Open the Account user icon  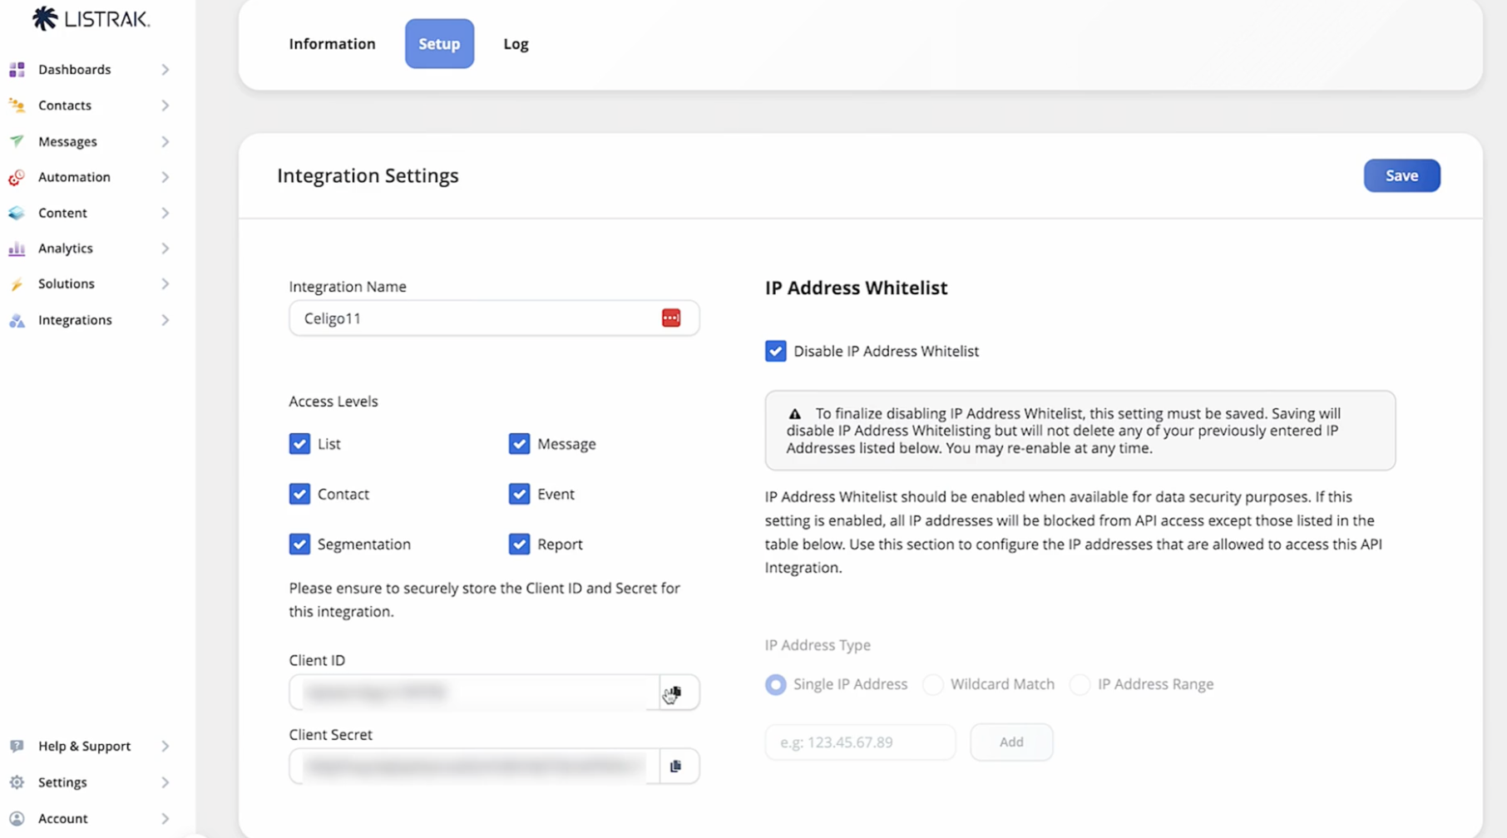pyautogui.click(x=17, y=819)
